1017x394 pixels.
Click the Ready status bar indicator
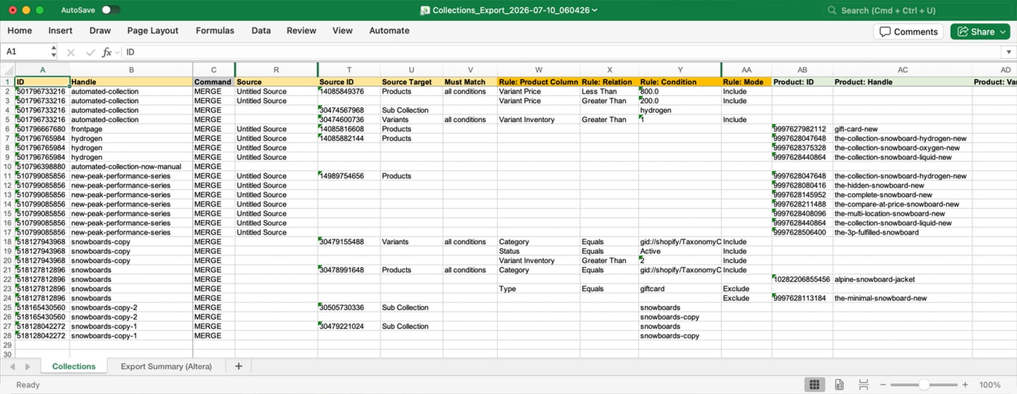tap(28, 385)
